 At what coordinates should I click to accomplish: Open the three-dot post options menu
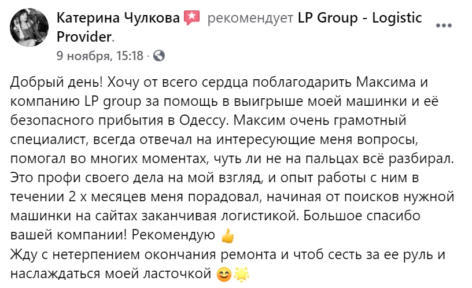point(443,27)
